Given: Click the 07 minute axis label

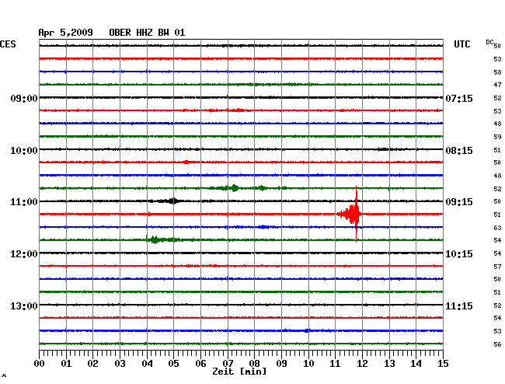Looking at the screenshot, I should pyautogui.click(x=228, y=364).
